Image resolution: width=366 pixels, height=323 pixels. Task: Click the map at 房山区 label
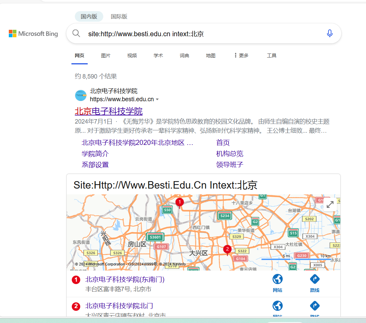[137, 244]
